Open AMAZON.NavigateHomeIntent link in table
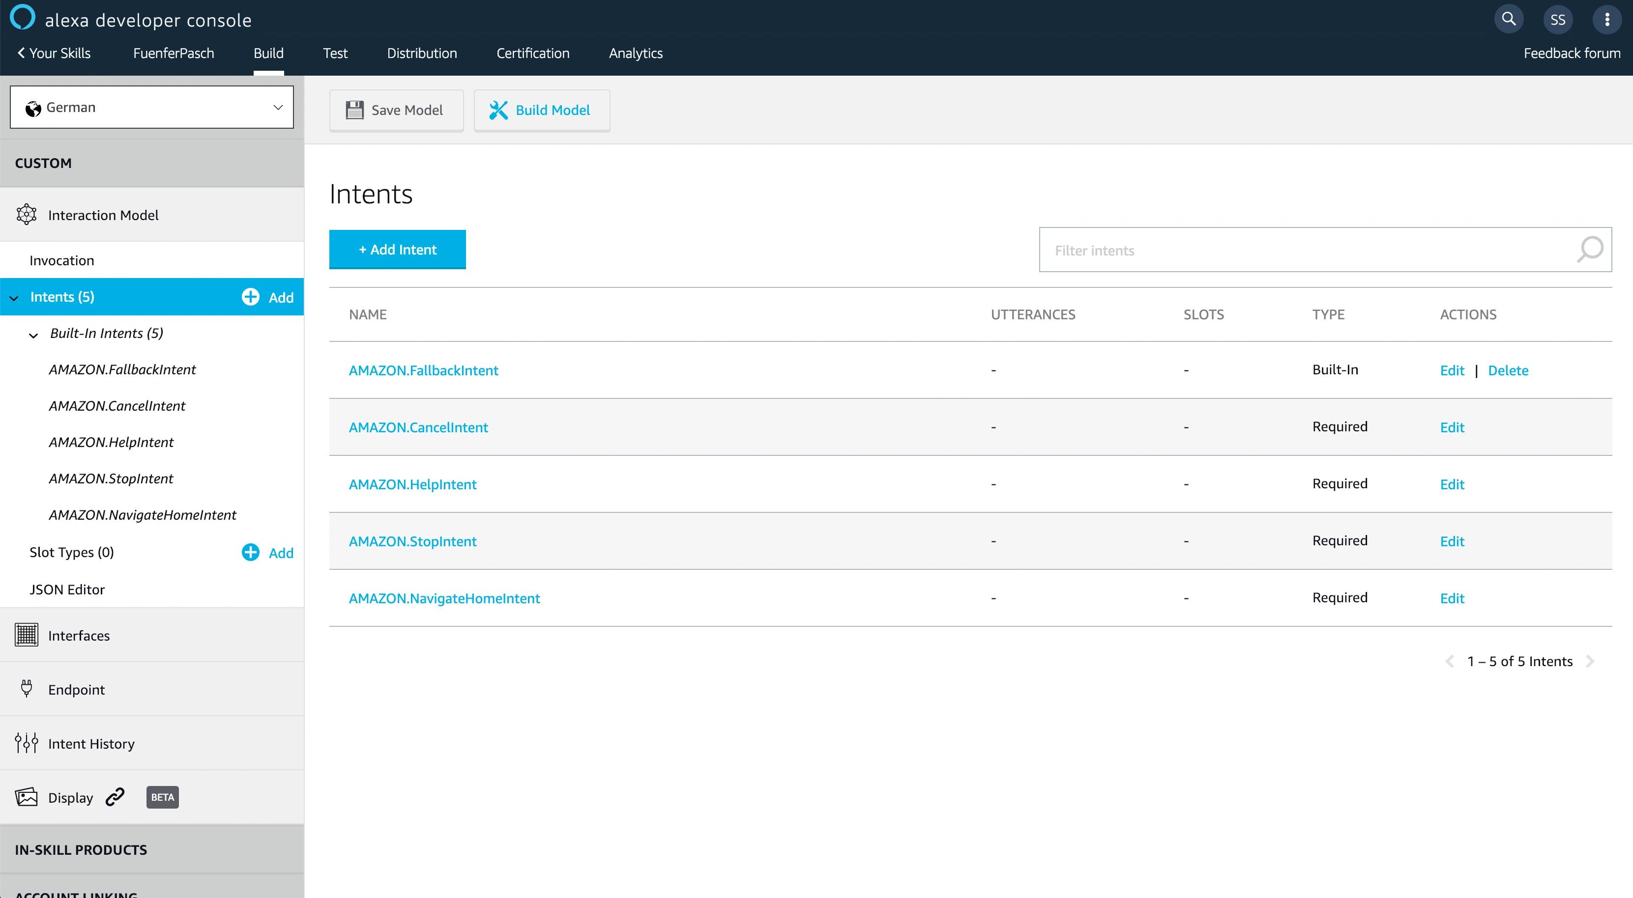1633x898 pixels. [444, 598]
